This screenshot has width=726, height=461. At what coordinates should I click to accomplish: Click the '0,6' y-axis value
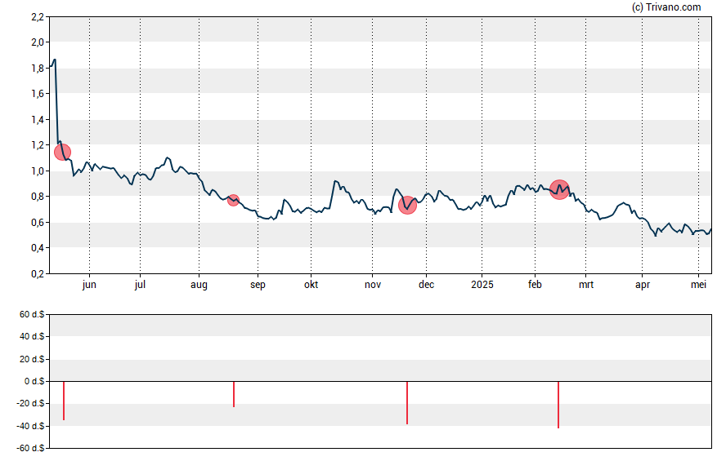[x=38, y=223]
